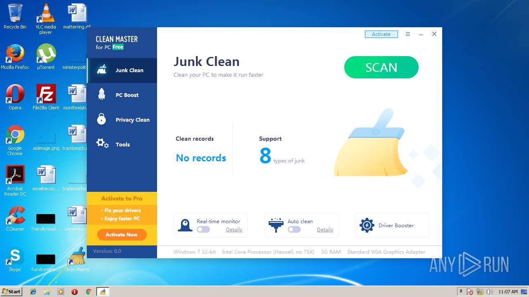Image resolution: width=529 pixels, height=297 pixels.
Task: Open Recycle Bin on desktop
Action: coord(15,16)
